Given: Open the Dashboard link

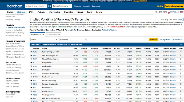Looking at the screenshot, I should [96, 6].
